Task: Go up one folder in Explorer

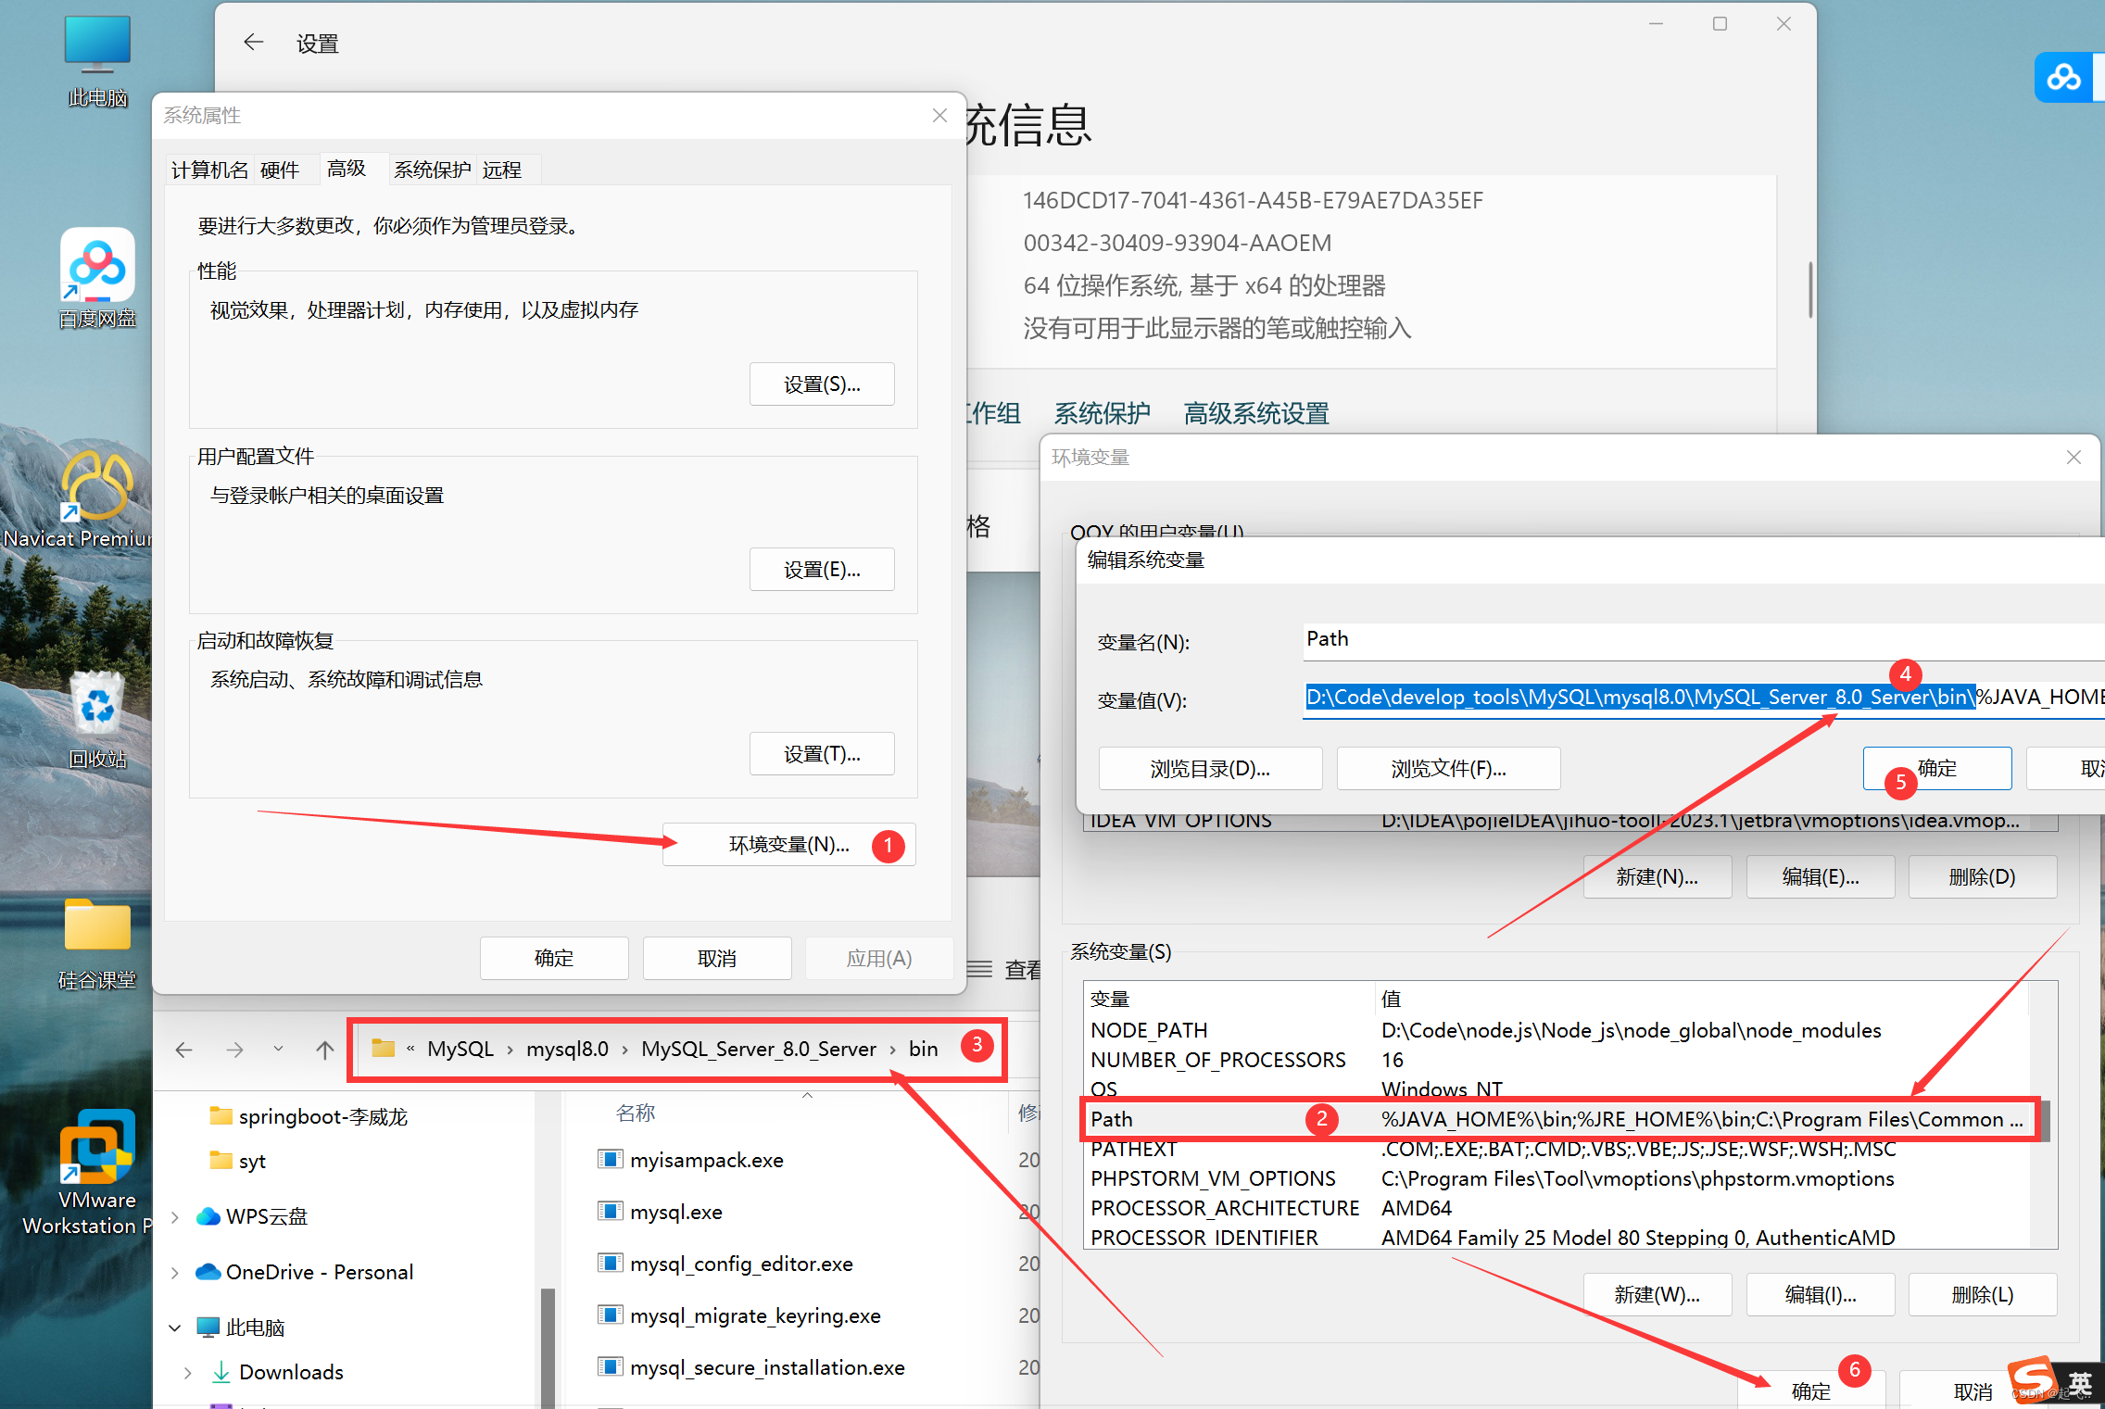Action: tap(324, 1050)
